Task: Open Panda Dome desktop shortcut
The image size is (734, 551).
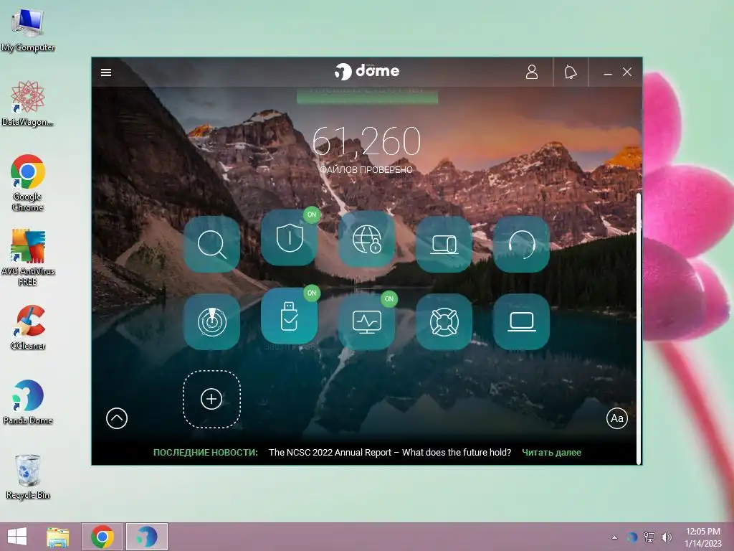Action: [28, 402]
